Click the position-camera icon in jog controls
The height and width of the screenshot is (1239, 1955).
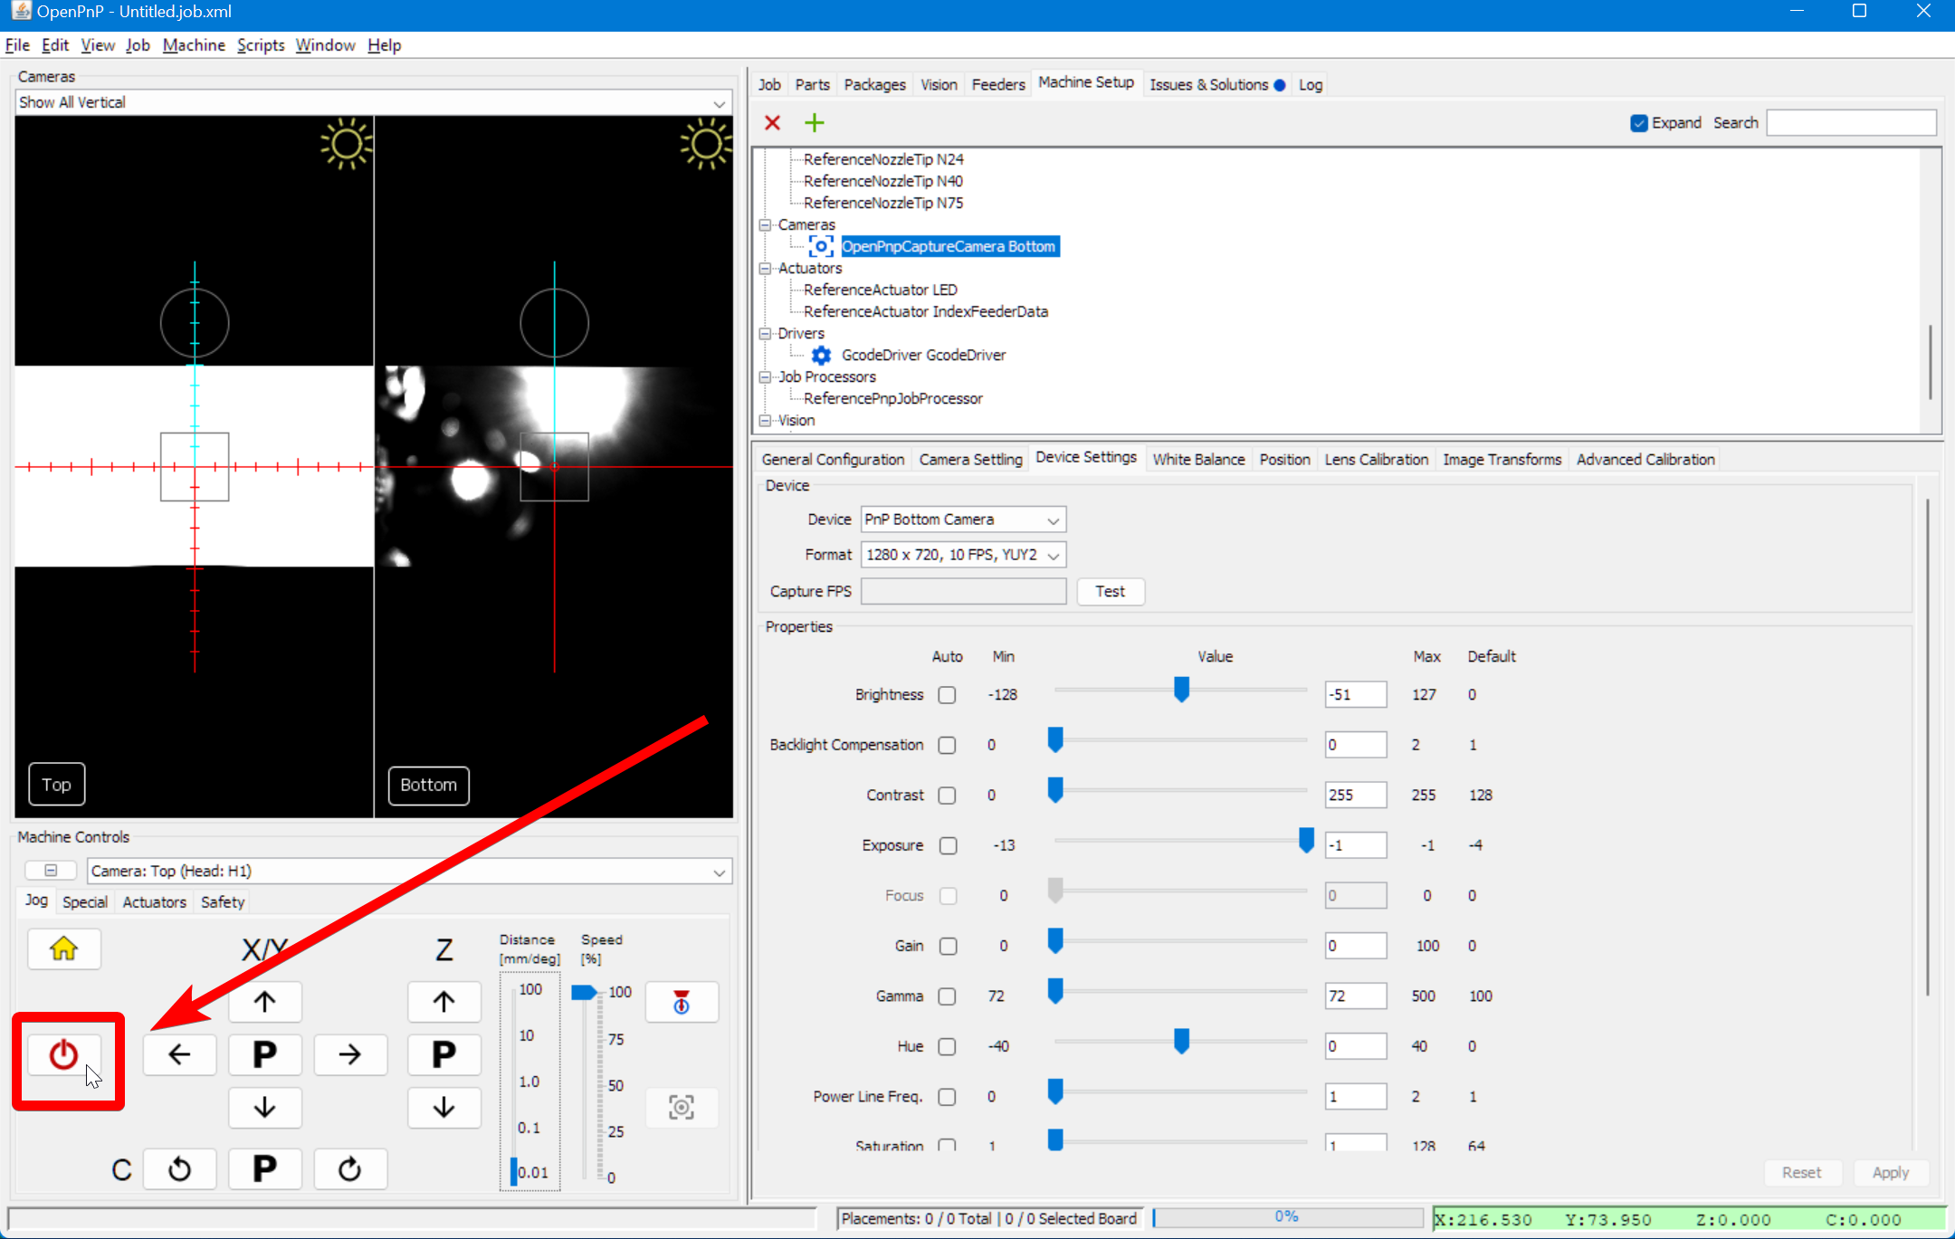click(x=681, y=1107)
